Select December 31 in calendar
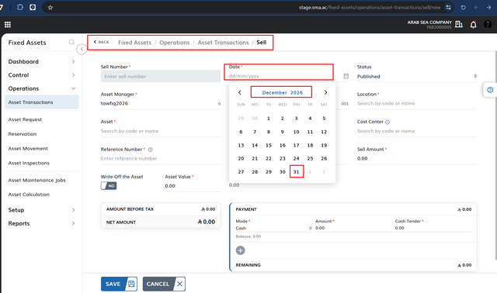The image size is (497, 293). [x=296, y=172]
